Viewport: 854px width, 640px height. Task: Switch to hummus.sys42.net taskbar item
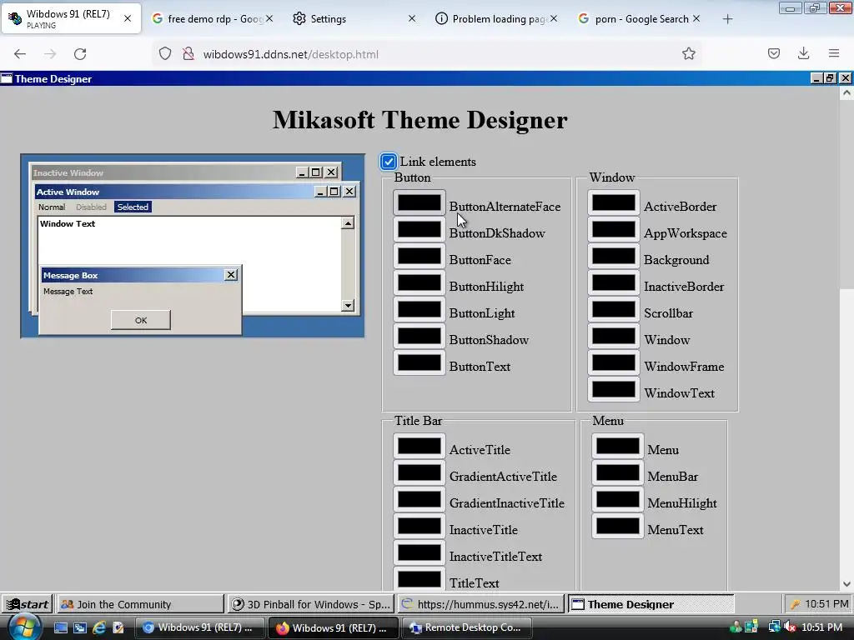480,604
